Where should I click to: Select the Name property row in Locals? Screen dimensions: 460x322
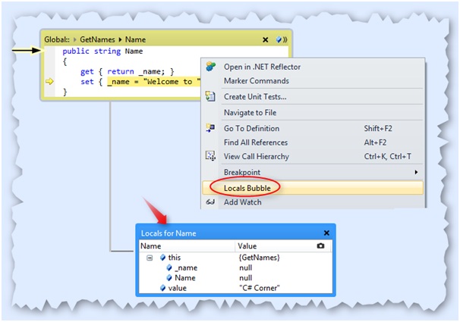click(x=235, y=278)
